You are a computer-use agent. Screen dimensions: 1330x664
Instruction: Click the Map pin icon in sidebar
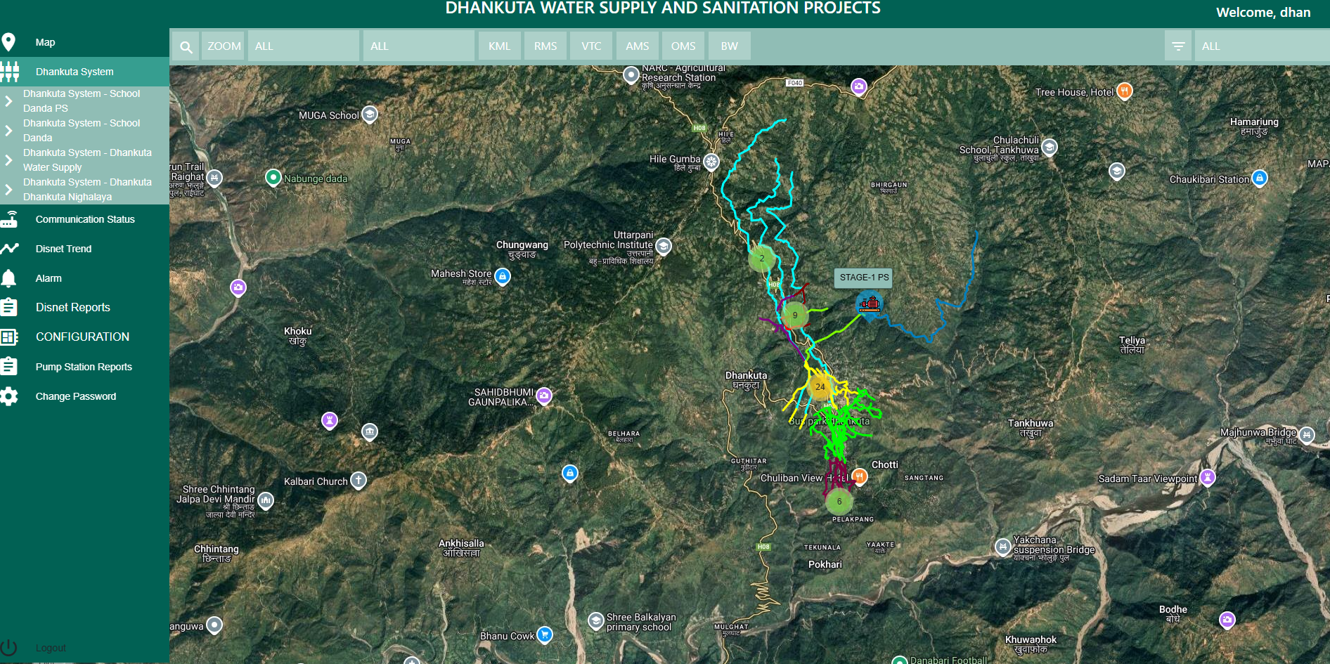9,42
